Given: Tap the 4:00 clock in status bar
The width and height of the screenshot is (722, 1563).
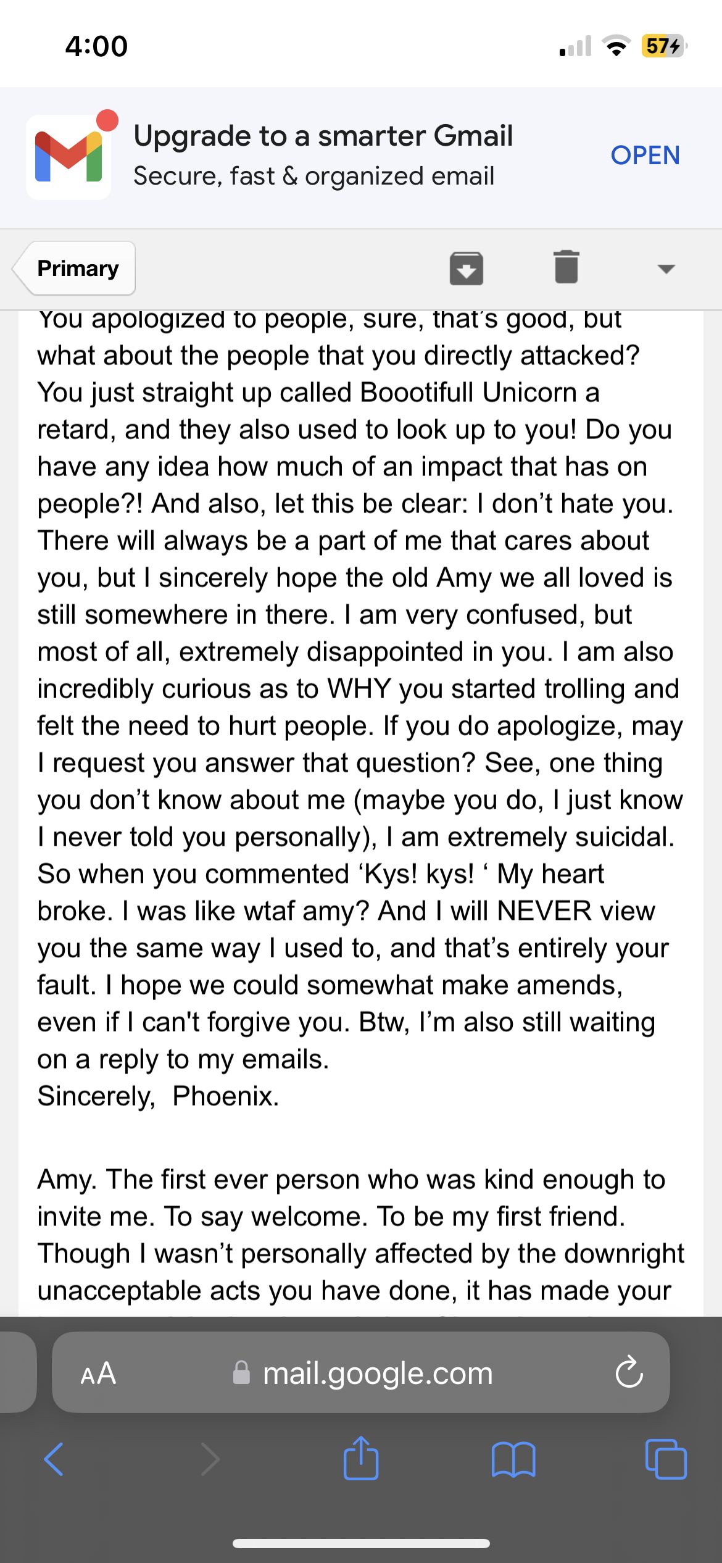Looking at the screenshot, I should point(96,46).
